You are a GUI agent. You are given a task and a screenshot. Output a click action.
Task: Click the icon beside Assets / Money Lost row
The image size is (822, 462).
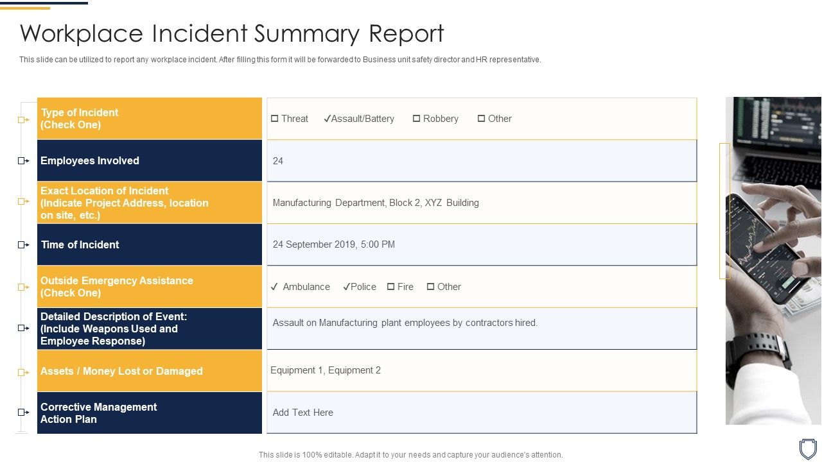point(22,370)
